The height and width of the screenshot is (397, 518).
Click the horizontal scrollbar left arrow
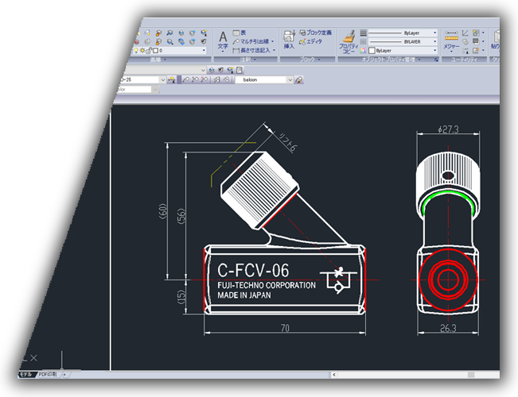point(334,375)
